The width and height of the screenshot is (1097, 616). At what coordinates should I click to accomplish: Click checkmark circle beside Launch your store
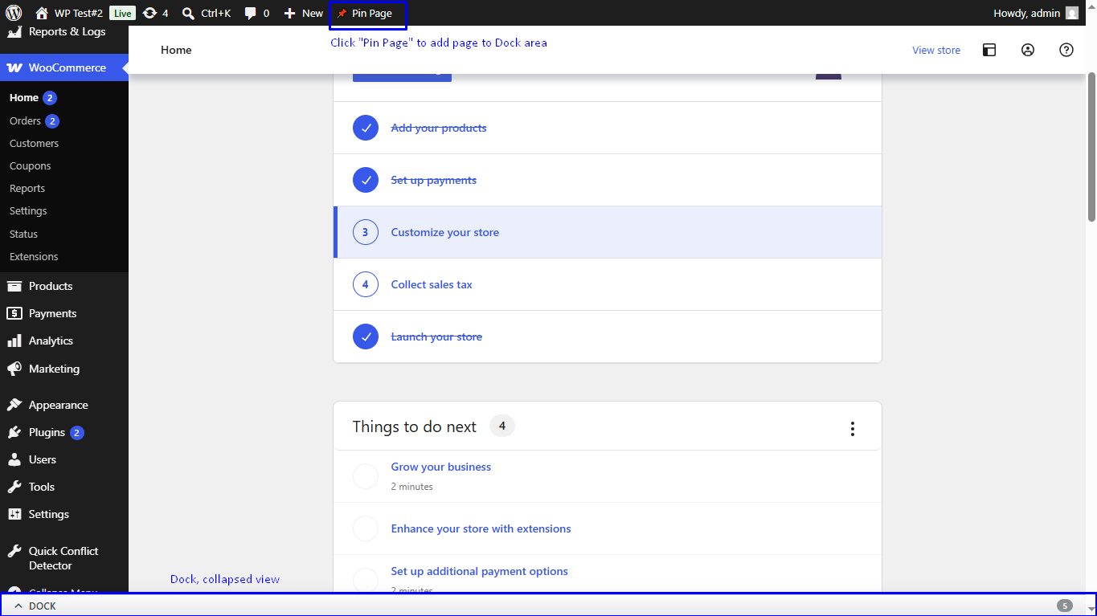366,337
